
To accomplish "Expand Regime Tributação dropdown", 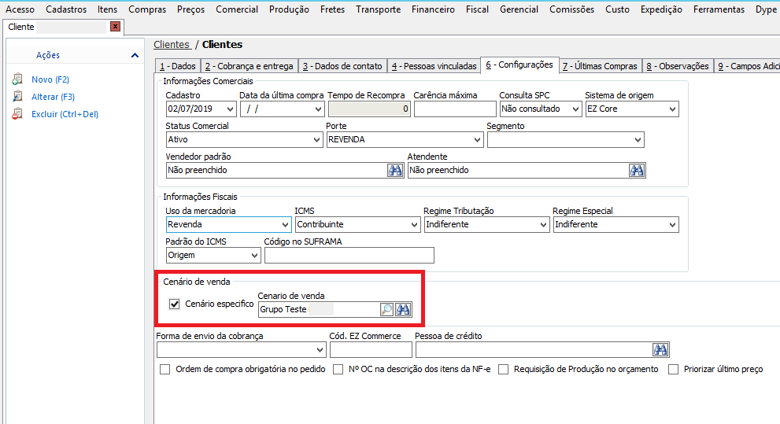I will click(543, 225).
